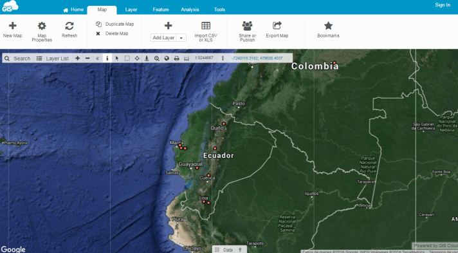
Task: Click the red marker near Cuenca
Action: tap(208, 175)
